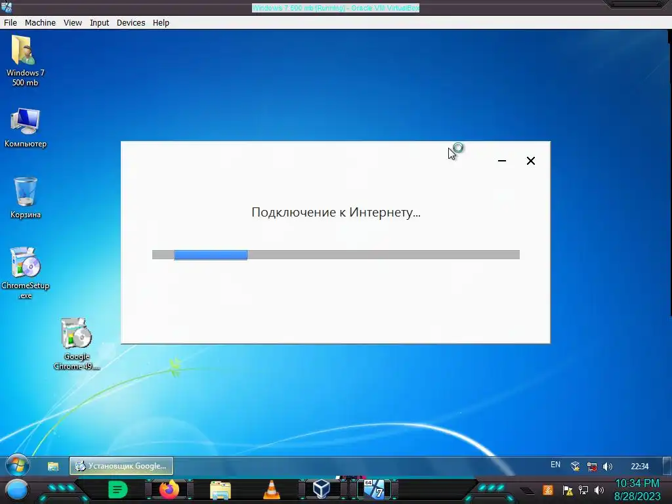Viewport: 672px width, 504px height.
Task: Open Explorer pinned in the guest taskbar
Action: pyautogui.click(x=53, y=467)
